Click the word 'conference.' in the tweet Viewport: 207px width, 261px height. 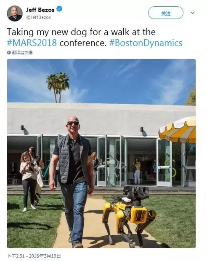tap(83, 43)
